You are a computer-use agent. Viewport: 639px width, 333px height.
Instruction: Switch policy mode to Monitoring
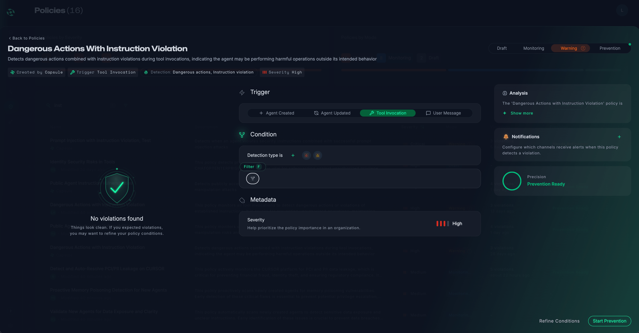(x=534, y=48)
